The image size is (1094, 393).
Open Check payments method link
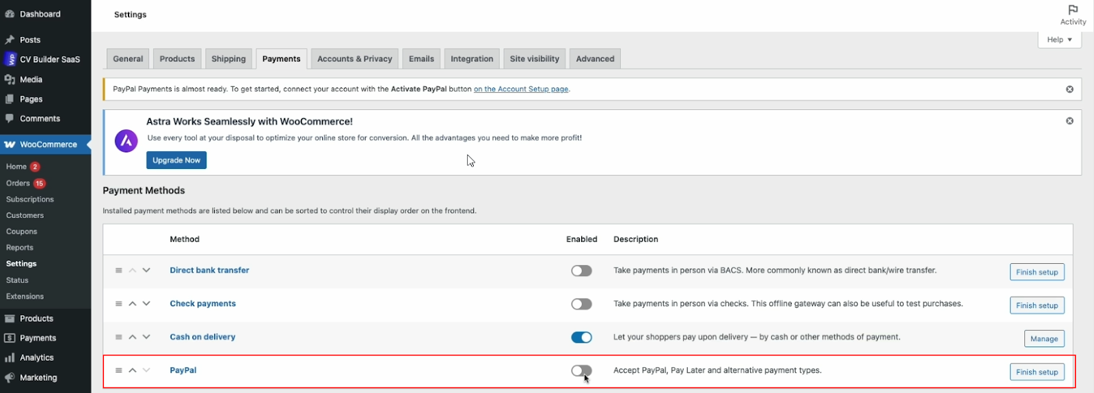(202, 303)
